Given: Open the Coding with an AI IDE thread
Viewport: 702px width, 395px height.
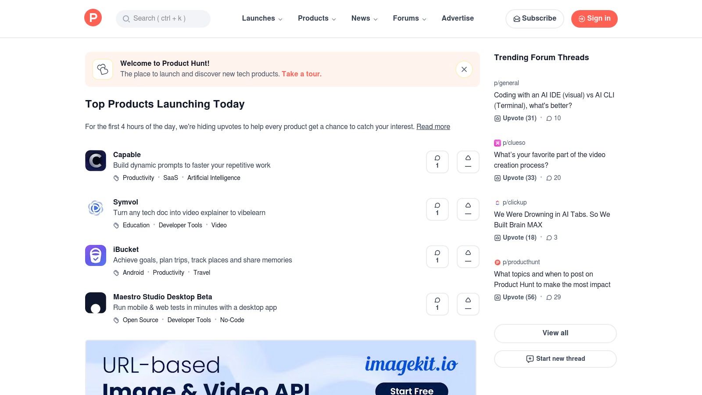Looking at the screenshot, I should pyautogui.click(x=554, y=100).
